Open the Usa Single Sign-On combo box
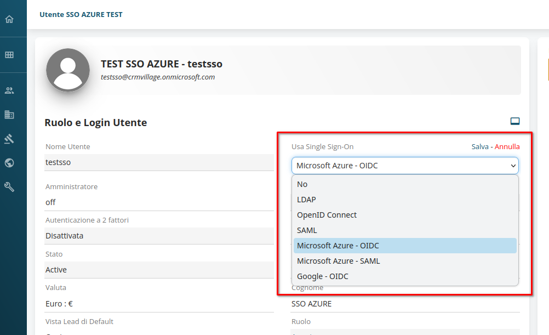This screenshot has width=549, height=335. point(405,166)
